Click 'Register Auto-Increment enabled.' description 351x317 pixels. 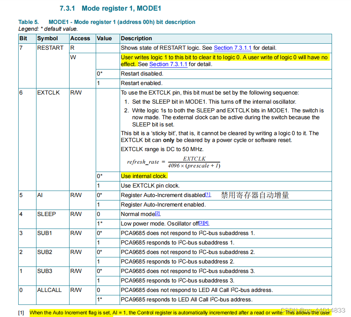pos(163,205)
